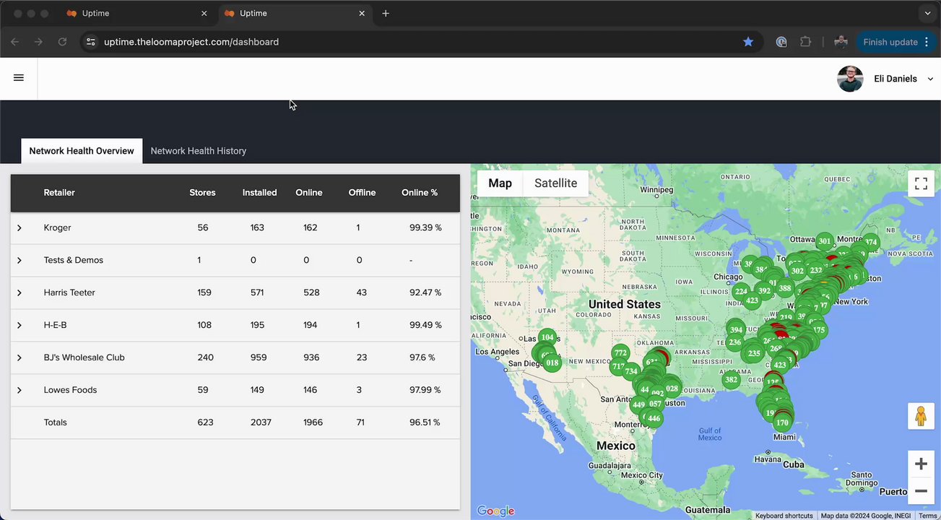
Task: Click the Offline column header
Action: coord(362,193)
